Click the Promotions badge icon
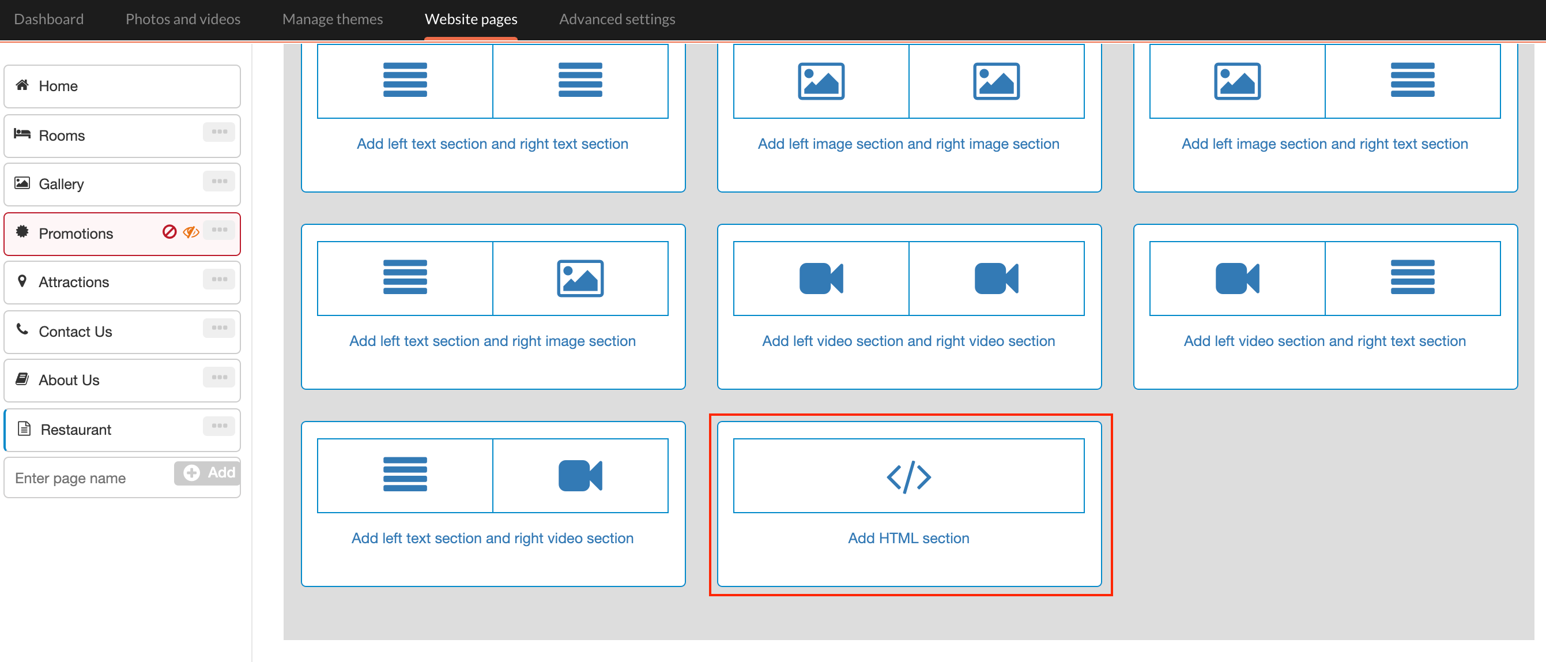 pyautogui.click(x=22, y=232)
